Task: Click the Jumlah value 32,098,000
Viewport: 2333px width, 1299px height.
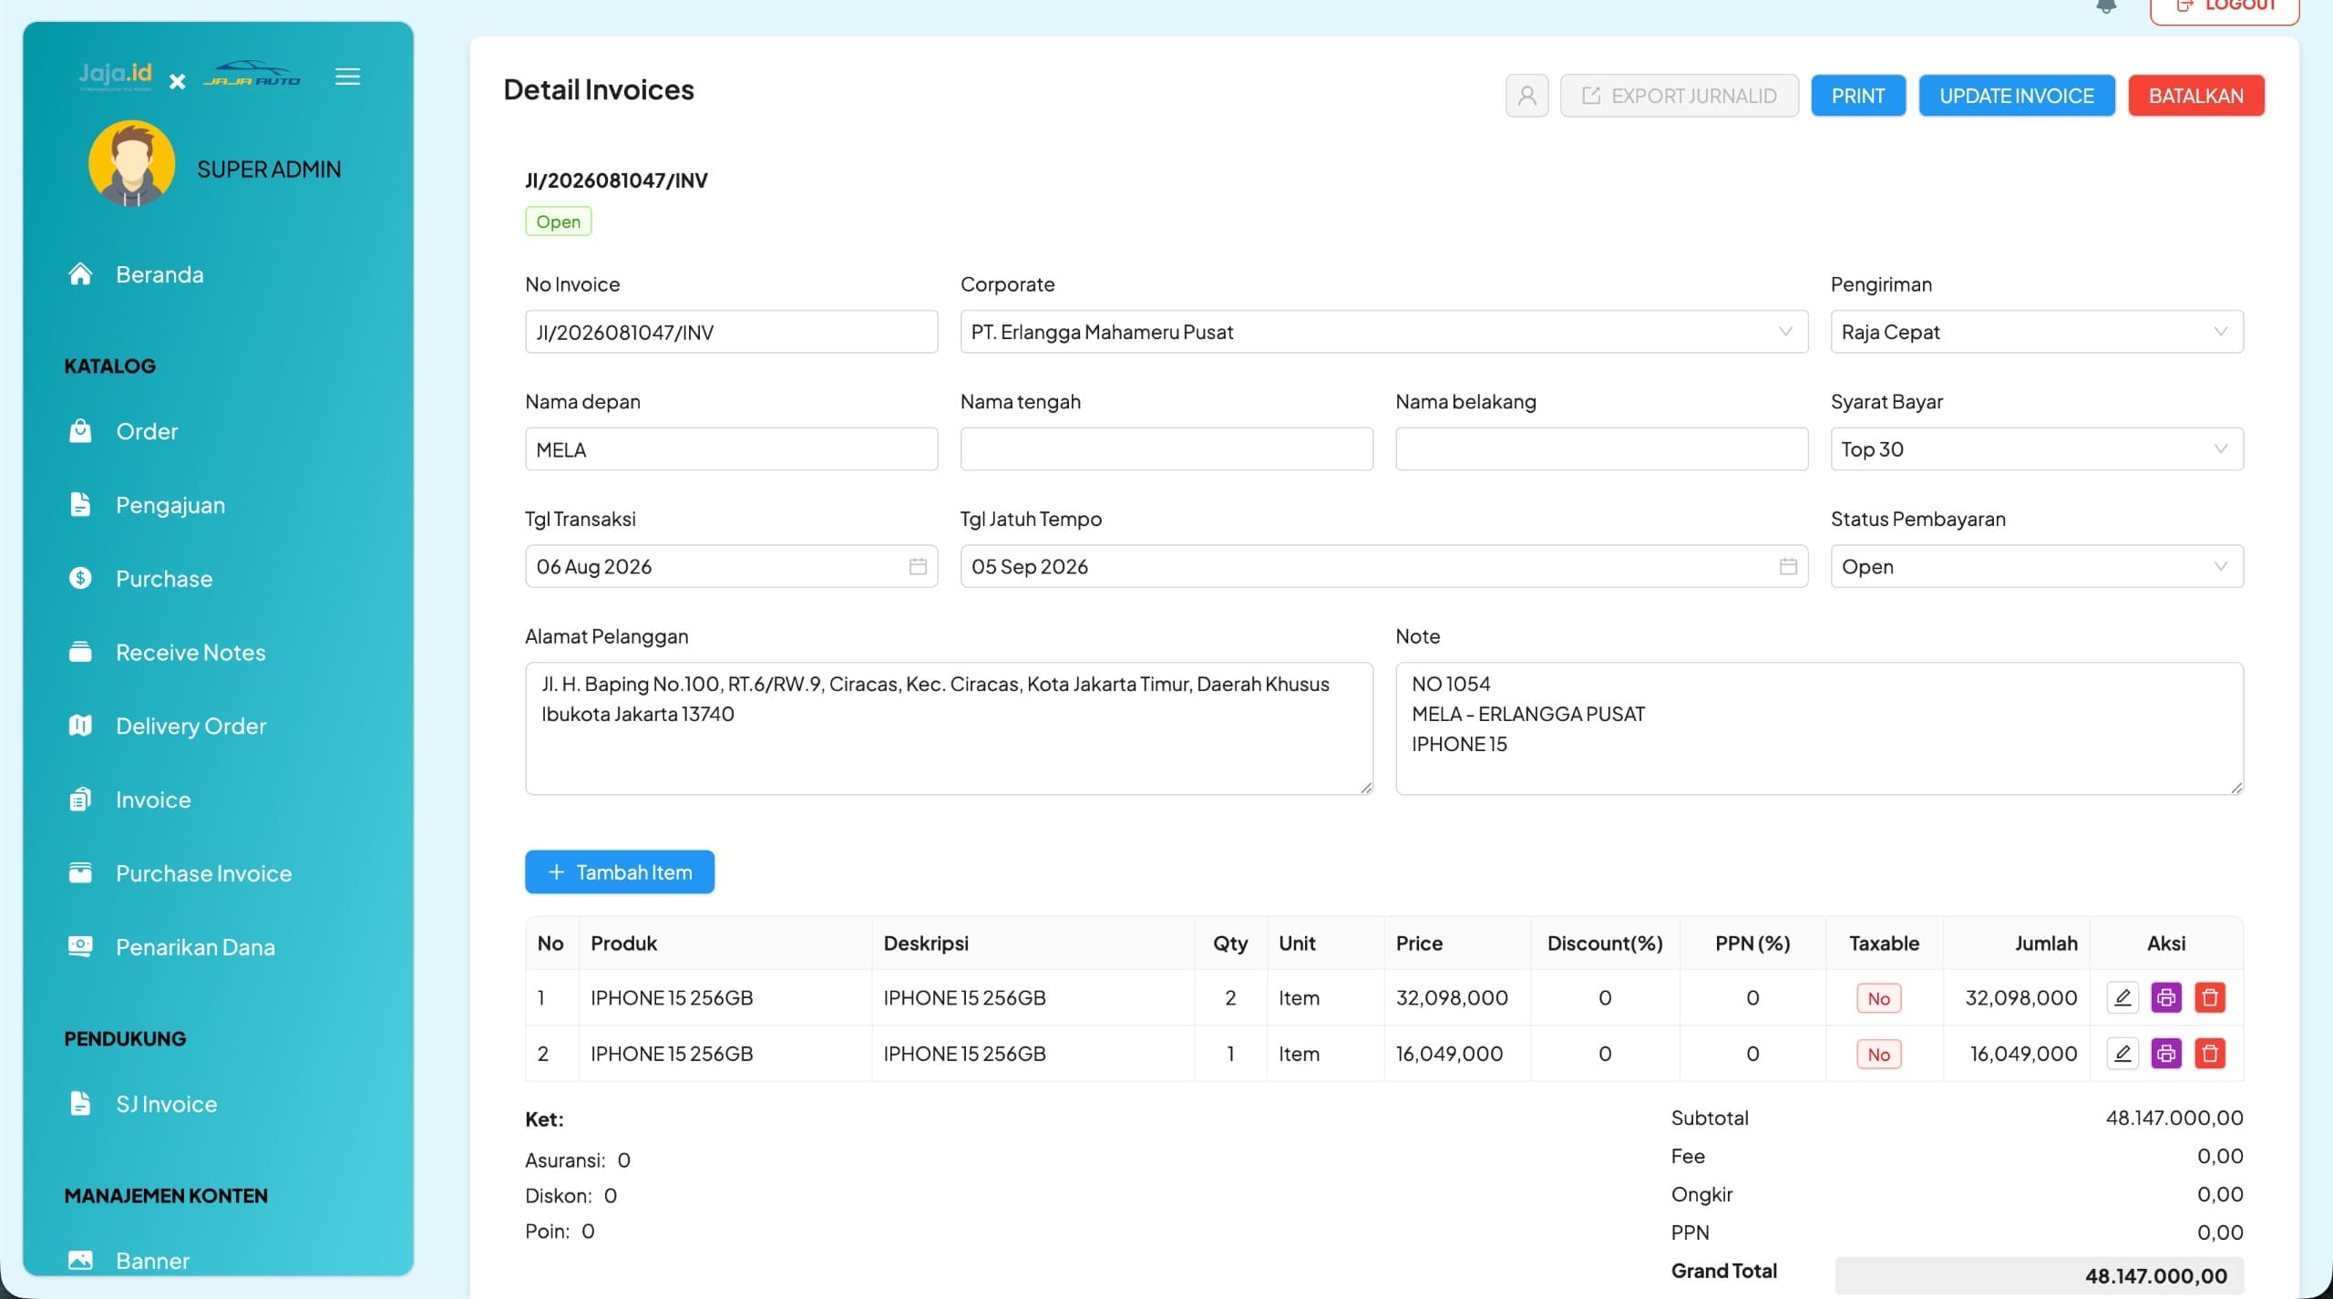Action: (2020, 997)
